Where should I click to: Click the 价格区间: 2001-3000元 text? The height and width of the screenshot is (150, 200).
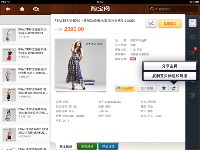70,116
